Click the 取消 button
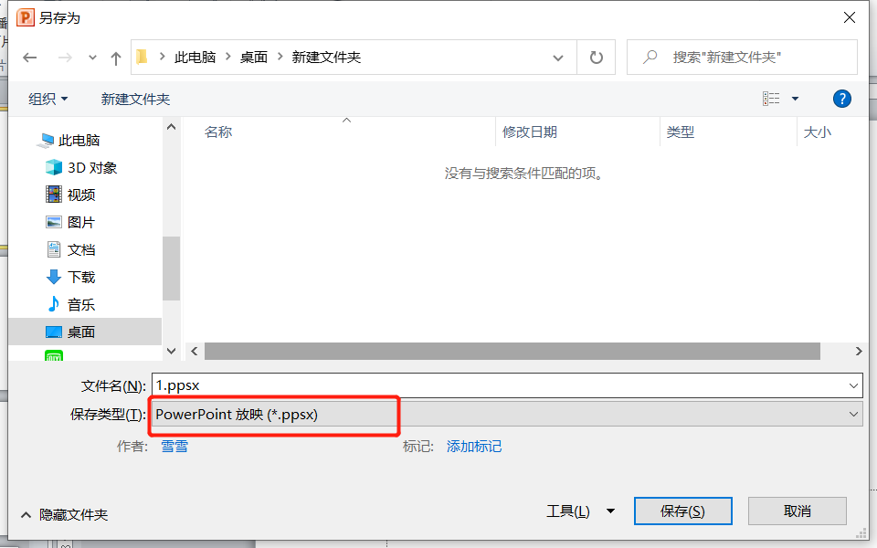The width and height of the screenshot is (877, 548). (x=797, y=511)
